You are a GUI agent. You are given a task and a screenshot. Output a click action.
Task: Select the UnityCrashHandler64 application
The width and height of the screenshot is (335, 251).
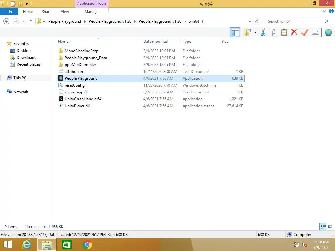pos(151,99)
